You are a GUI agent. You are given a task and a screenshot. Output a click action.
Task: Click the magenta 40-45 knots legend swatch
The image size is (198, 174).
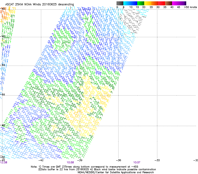(x=176, y=3)
